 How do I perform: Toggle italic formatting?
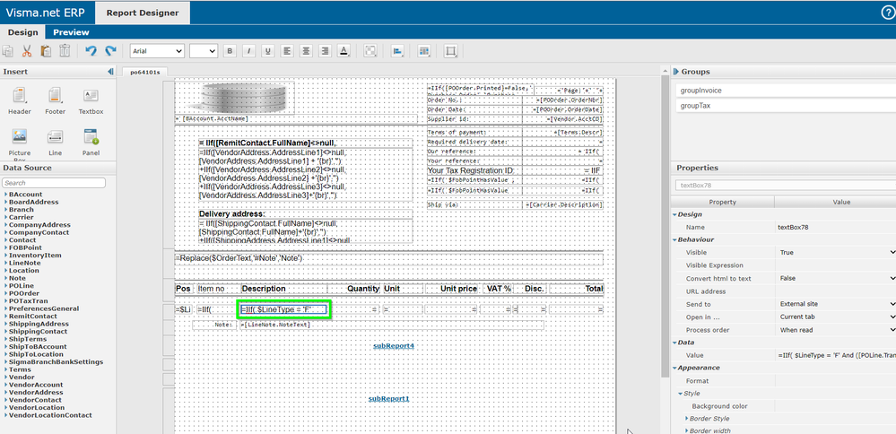pos(248,51)
